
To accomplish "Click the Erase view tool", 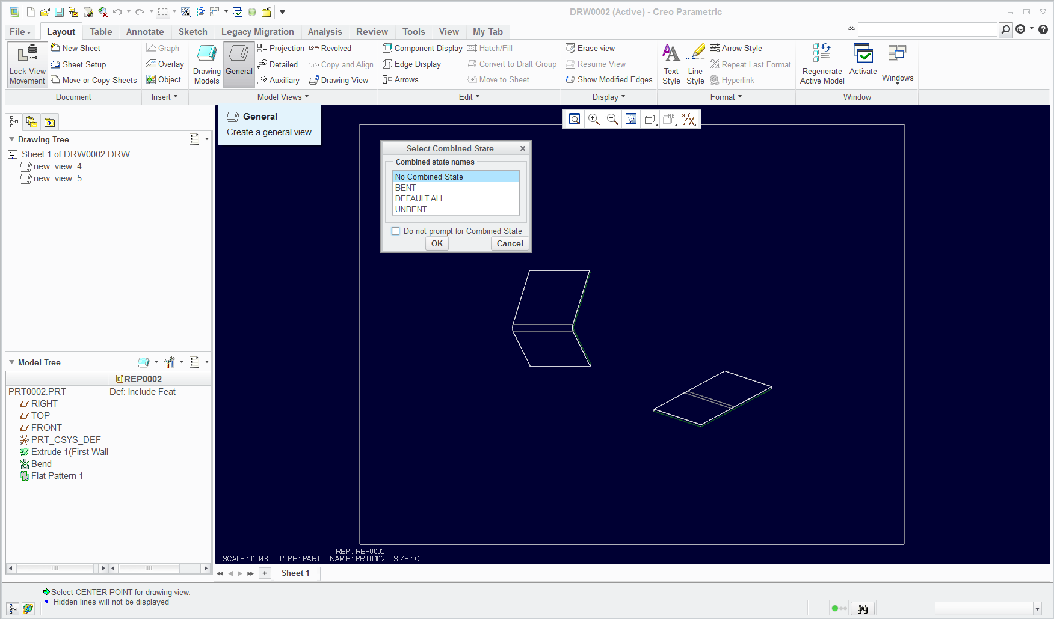I will pos(590,48).
